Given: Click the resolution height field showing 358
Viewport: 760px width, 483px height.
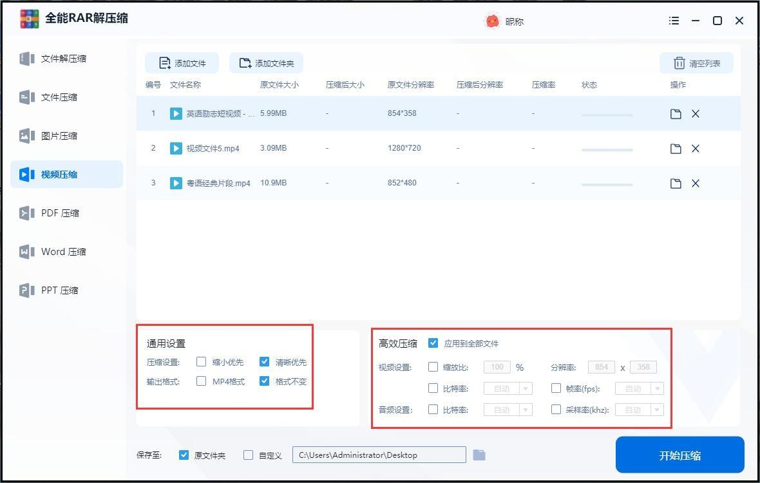Looking at the screenshot, I should 643,367.
